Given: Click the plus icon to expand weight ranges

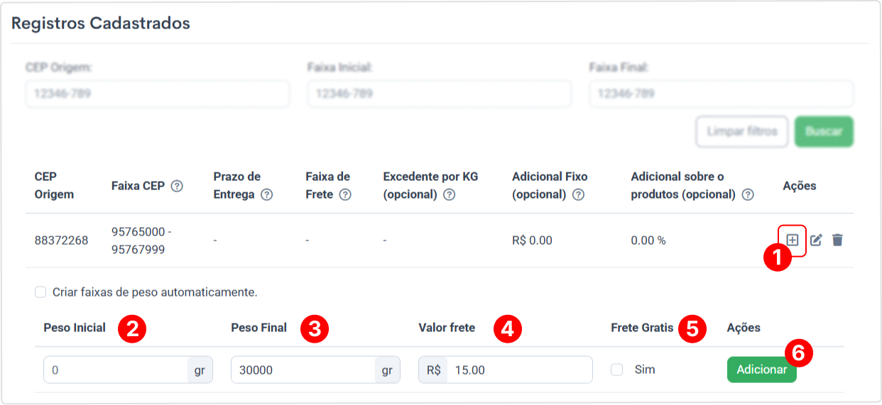Looking at the screenshot, I should [793, 240].
